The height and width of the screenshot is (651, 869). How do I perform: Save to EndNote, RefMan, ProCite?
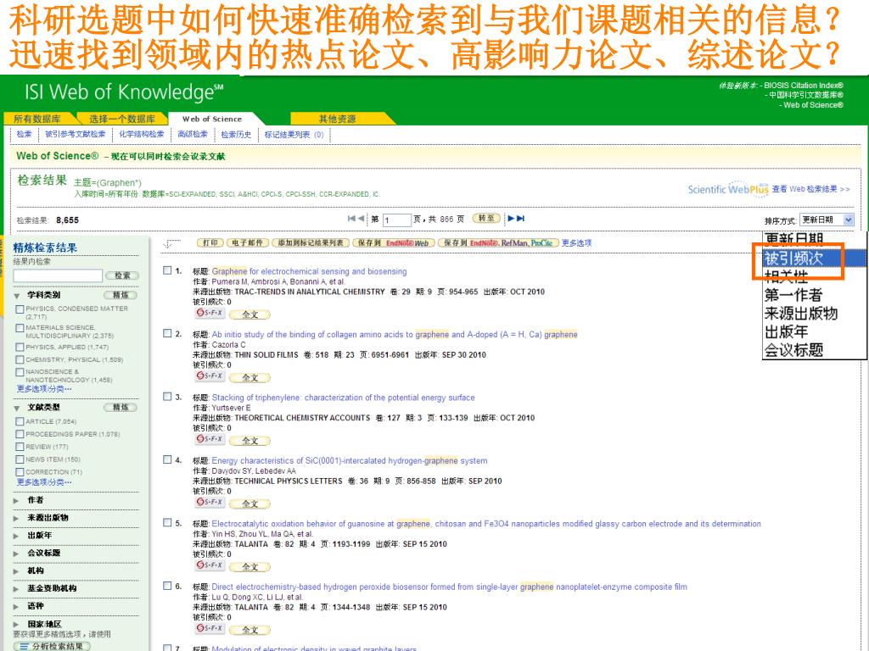[x=497, y=243]
